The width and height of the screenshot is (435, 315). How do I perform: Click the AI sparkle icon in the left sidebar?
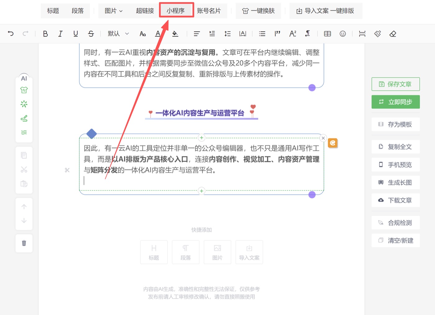(24, 104)
